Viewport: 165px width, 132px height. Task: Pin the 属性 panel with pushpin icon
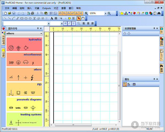(x=154, y=79)
